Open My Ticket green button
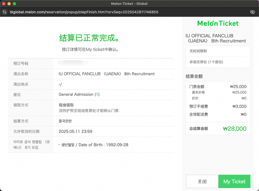The width and height of the screenshot is (259, 191). (x=234, y=181)
